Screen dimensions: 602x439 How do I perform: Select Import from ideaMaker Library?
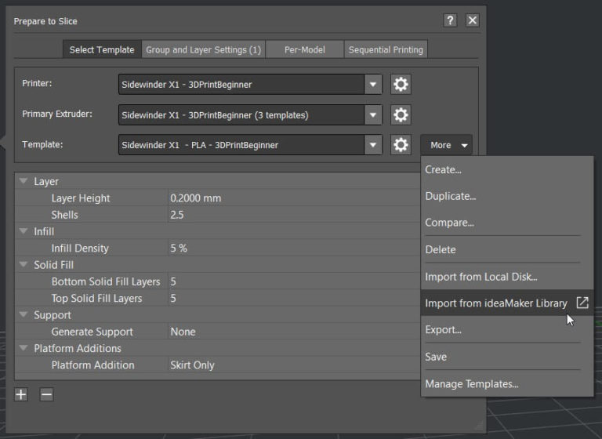point(495,303)
